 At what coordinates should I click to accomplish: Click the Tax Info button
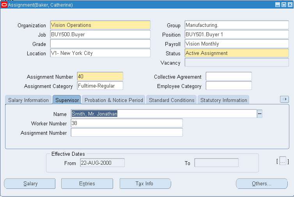(145, 183)
